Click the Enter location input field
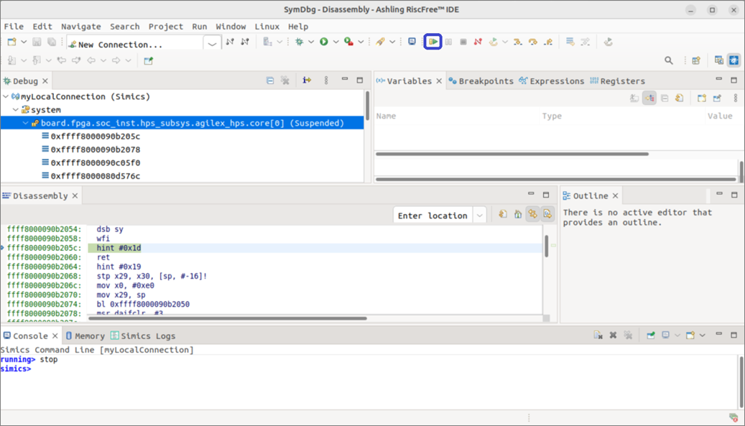 tap(432, 216)
